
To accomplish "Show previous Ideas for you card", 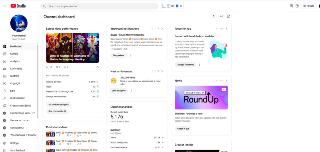I will click(217, 29).
